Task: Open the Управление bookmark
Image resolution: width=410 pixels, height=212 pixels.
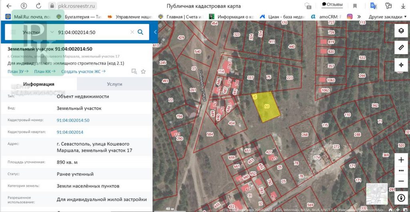Action: coord(130,17)
